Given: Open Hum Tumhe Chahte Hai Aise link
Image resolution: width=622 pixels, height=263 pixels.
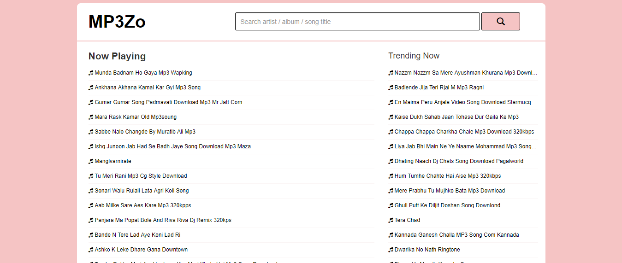Looking at the screenshot, I should click(447, 176).
